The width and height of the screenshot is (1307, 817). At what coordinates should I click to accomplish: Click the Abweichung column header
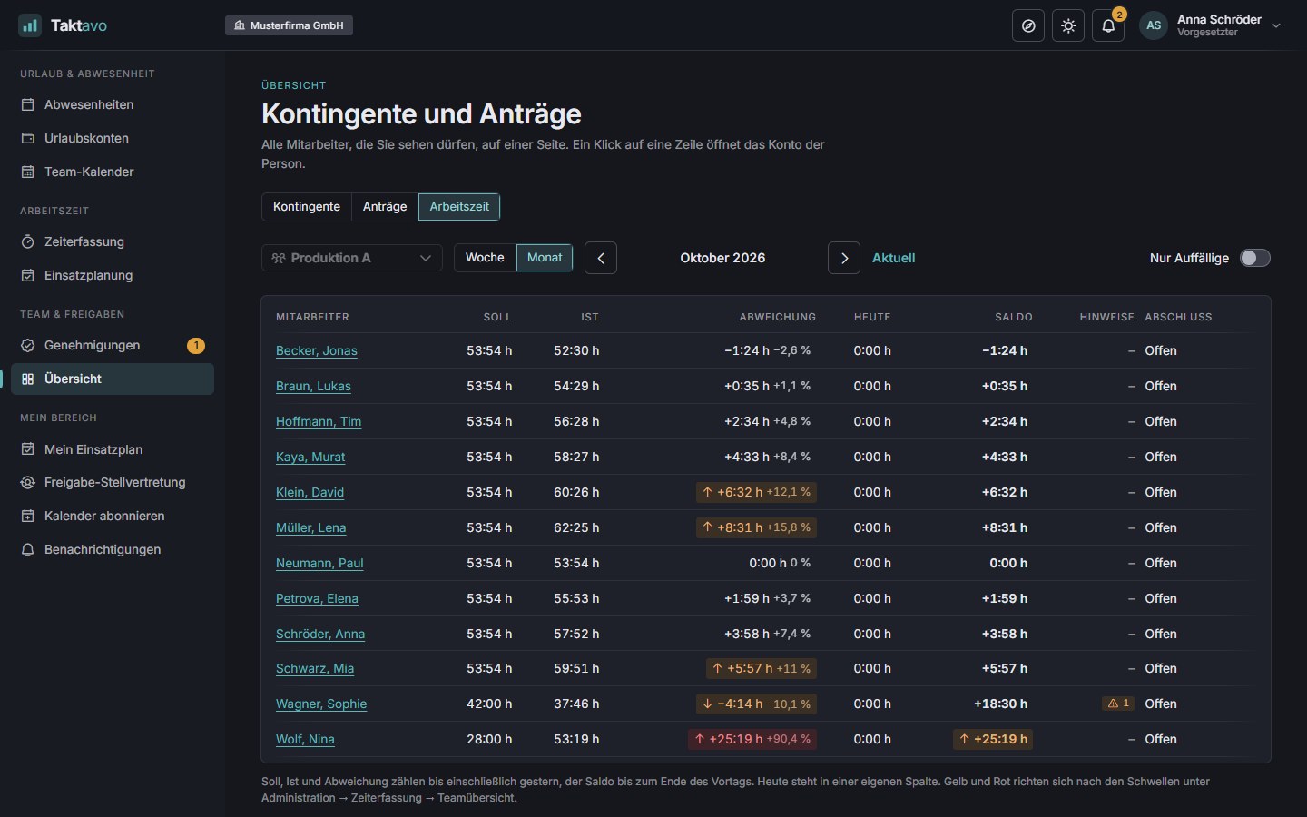[x=778, y=317]
